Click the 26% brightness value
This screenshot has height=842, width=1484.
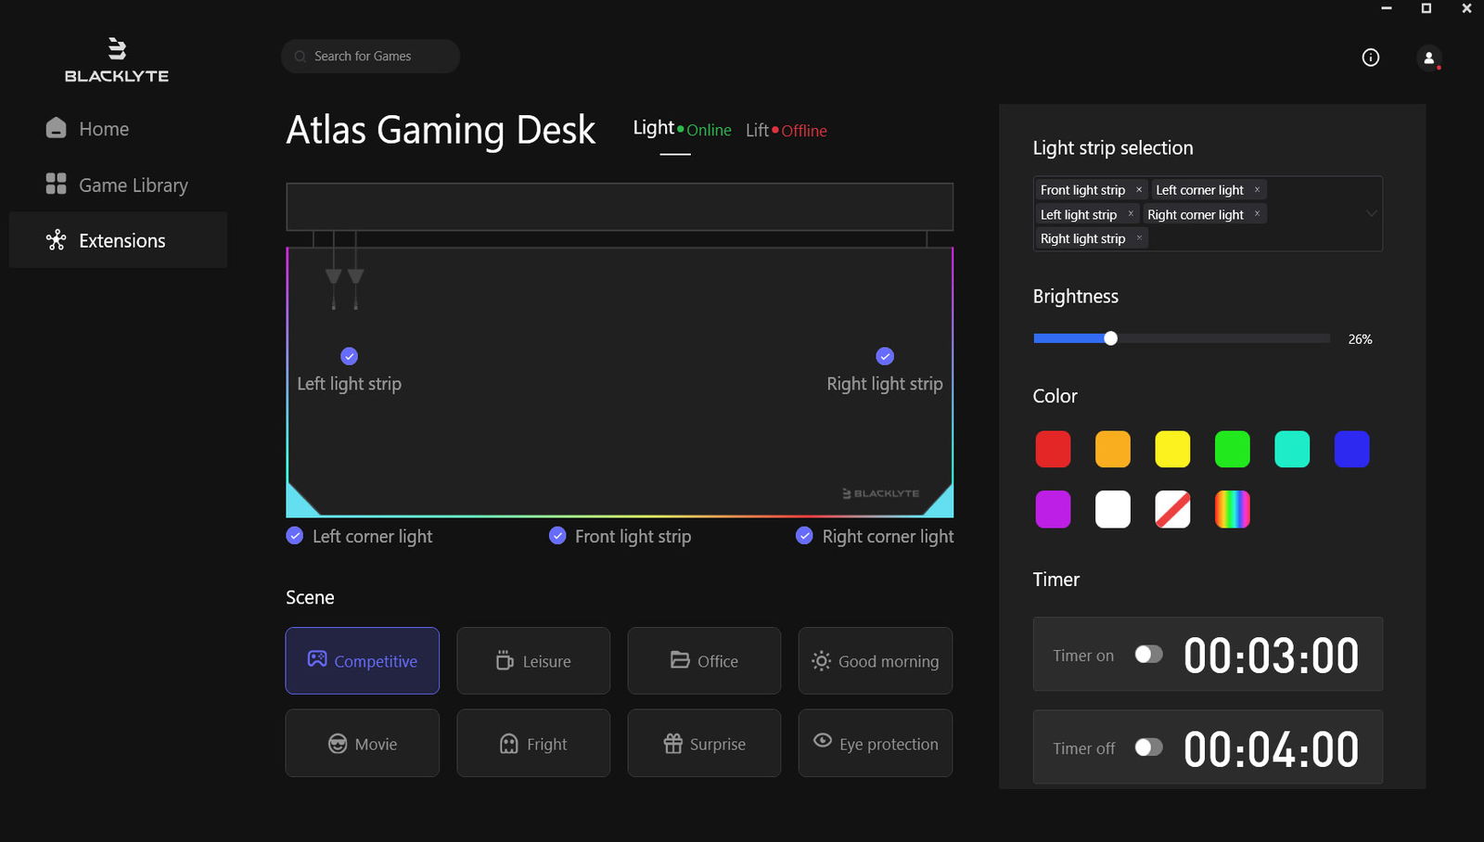click(1360, 339)
